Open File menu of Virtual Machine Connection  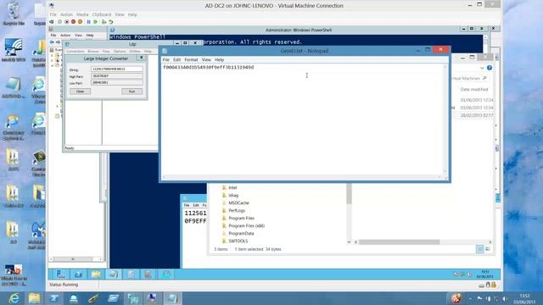tap(53, 14)
